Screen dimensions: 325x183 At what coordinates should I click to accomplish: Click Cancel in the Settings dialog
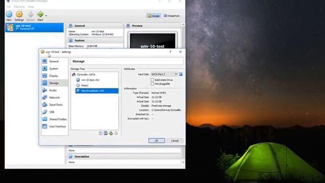[x=175, y=141]
